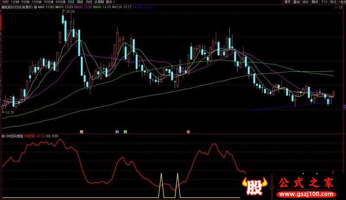The width and height of the screenshot is (346, 200).
Task: Click the MA5: 13.02 label
Action: click(x=46, y=7)
